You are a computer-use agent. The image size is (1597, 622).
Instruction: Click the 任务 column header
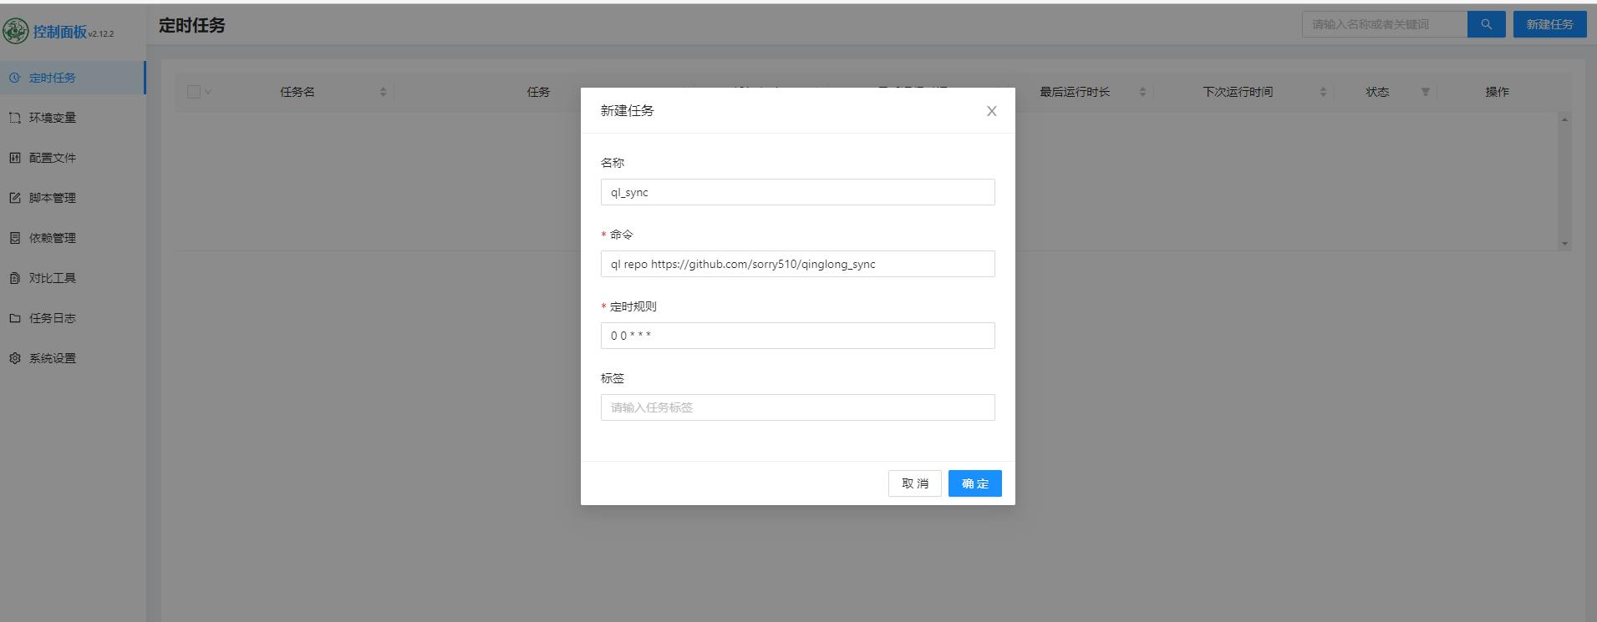538,92
